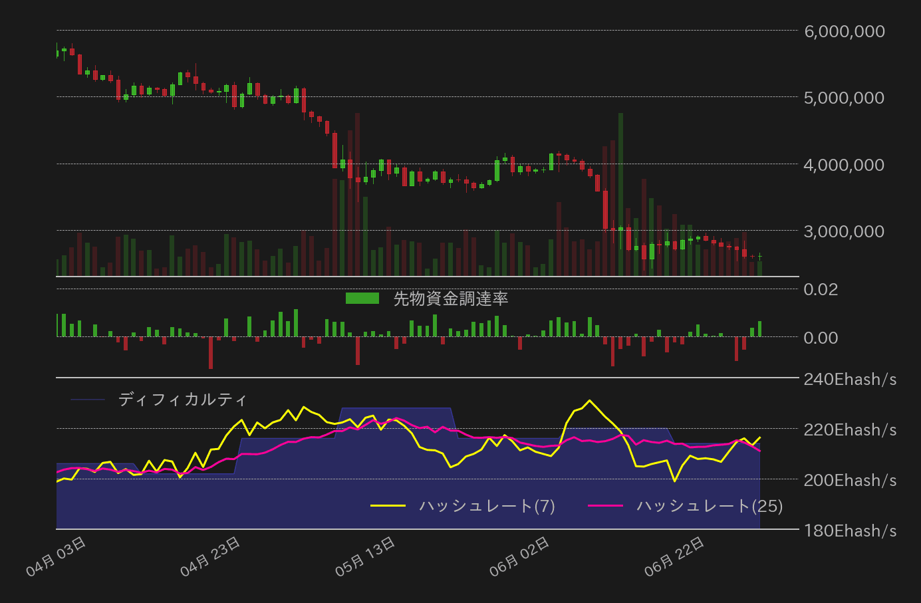
Task: Click the 04月 03日 date axis label
Action: tap(57, 556)
